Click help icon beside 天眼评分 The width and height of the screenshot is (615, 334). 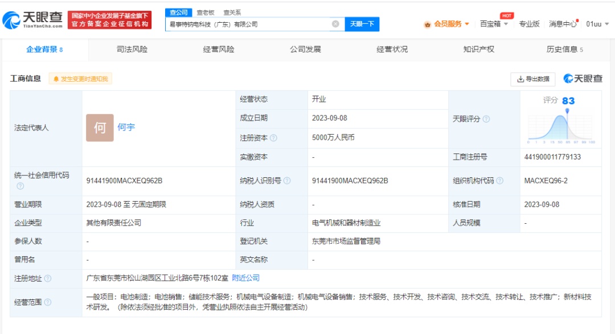point(486,119)
